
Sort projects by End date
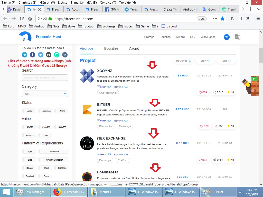pyautogui.click(x=227, y=61)
